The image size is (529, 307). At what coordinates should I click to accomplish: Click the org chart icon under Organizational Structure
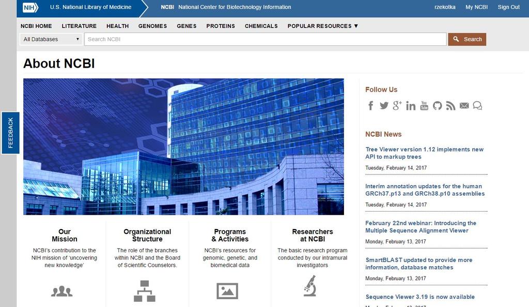pyautogui.click(x=145, y=291)
